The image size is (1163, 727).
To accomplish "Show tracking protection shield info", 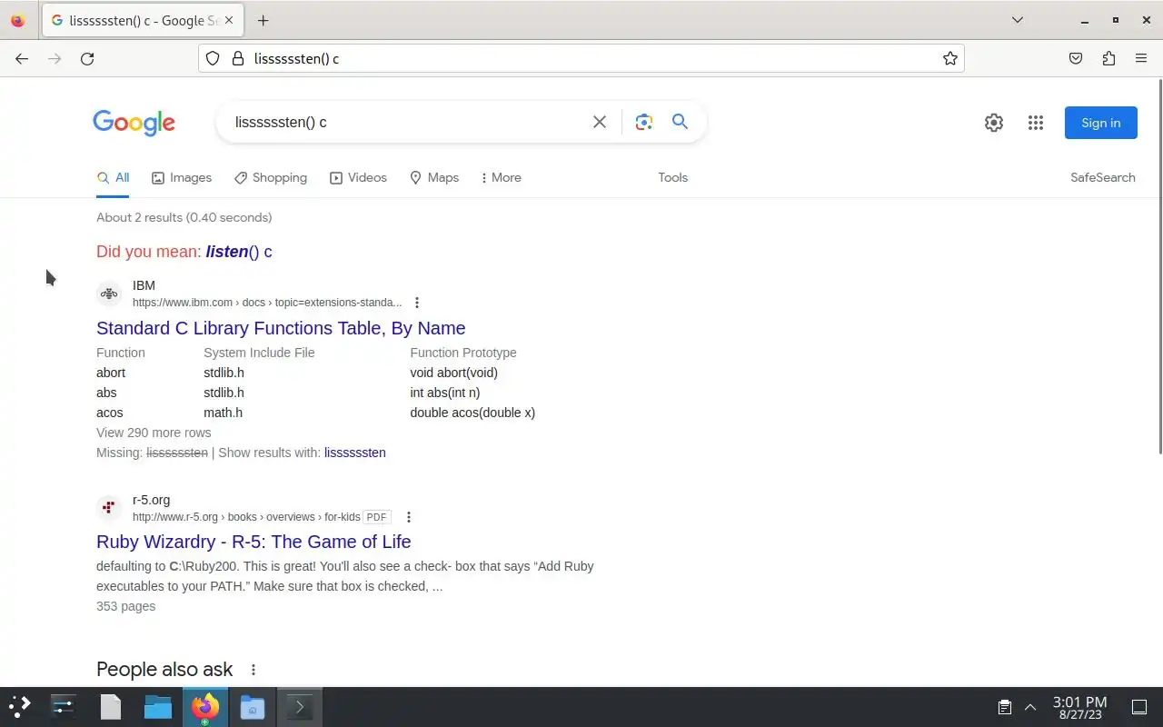I will [213, 58].
